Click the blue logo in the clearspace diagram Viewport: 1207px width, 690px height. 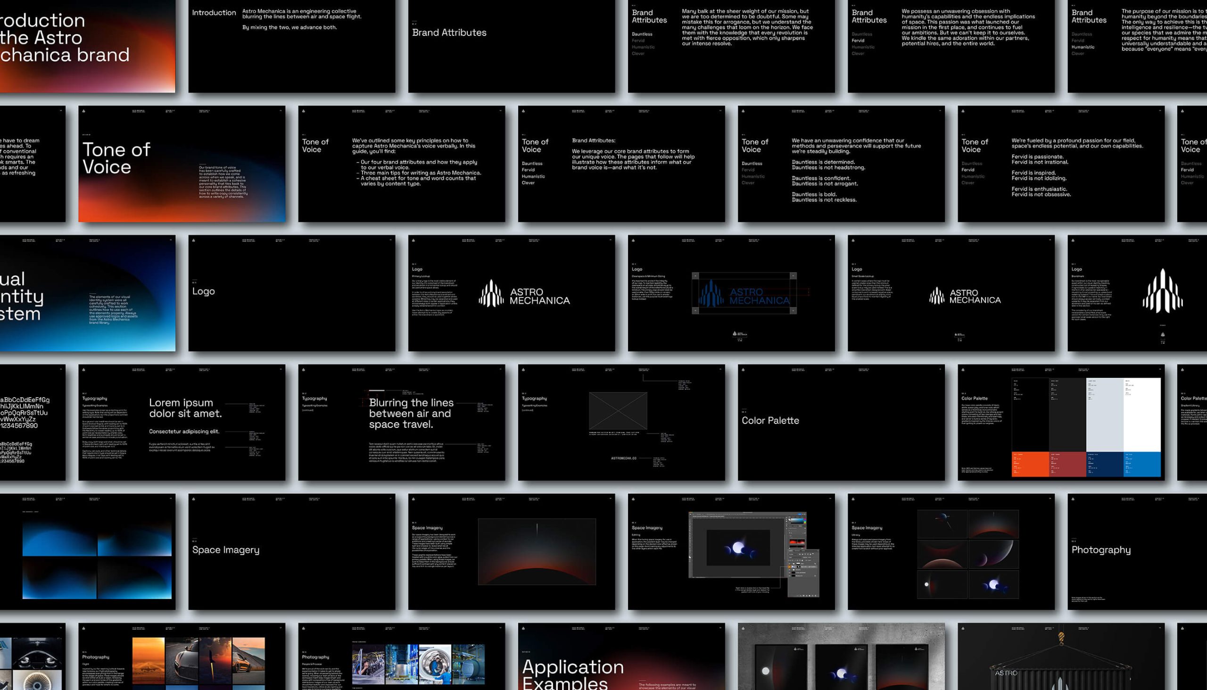(744, 293)
